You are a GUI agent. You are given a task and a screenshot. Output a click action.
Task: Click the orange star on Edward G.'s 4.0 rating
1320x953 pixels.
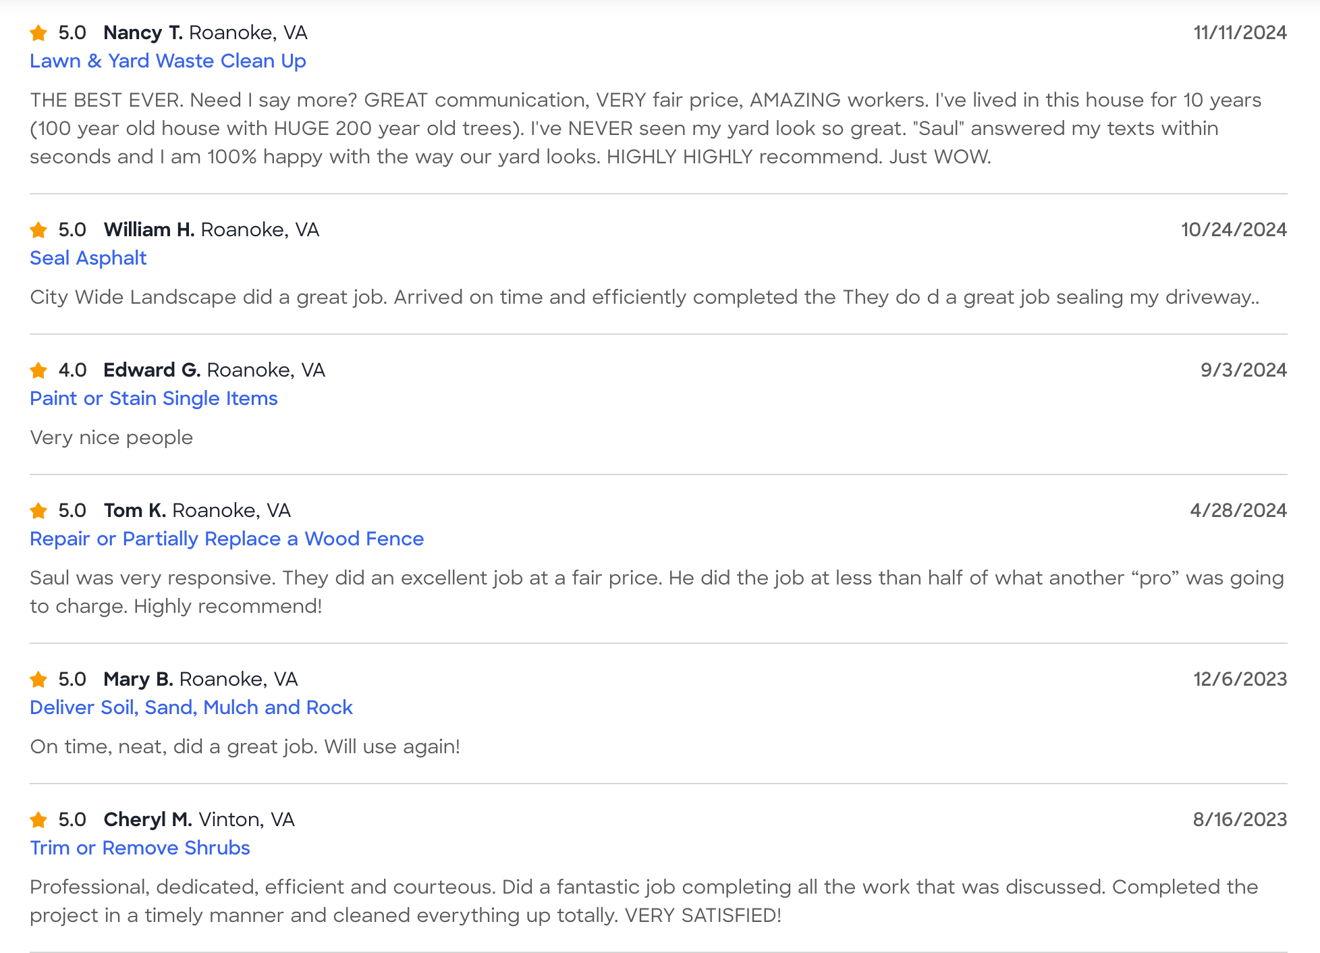(x=38, y=370)
